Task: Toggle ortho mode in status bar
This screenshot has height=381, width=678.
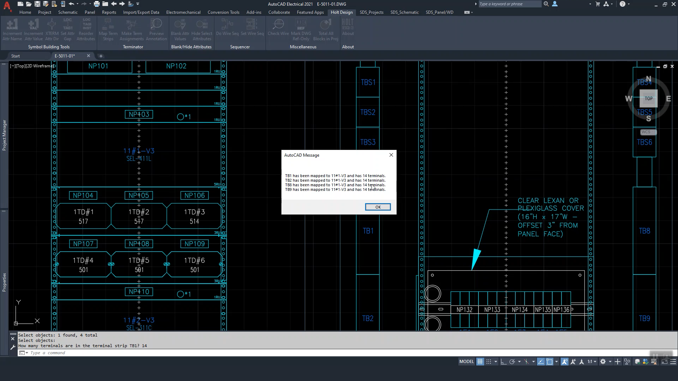Action: coord(504,362)
